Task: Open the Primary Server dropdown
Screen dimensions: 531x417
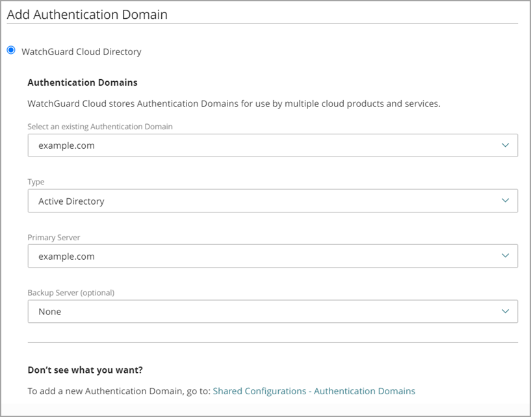Action: 260,256
